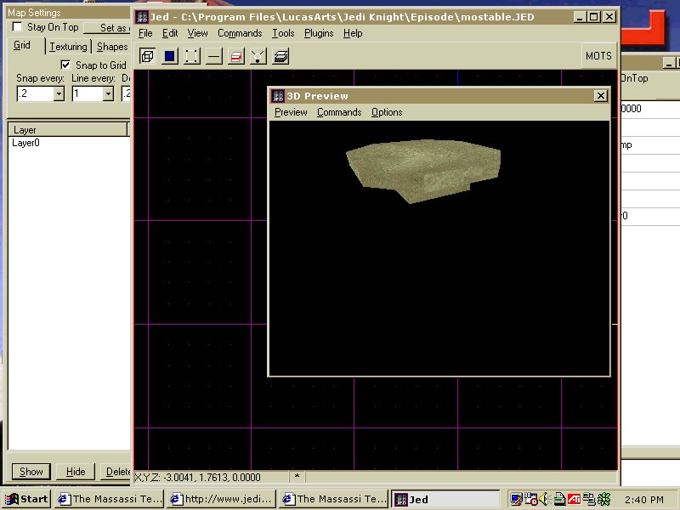Toggle the Snap to Grid checkbox
The image size is (680, 510).
tap(65, 65)
